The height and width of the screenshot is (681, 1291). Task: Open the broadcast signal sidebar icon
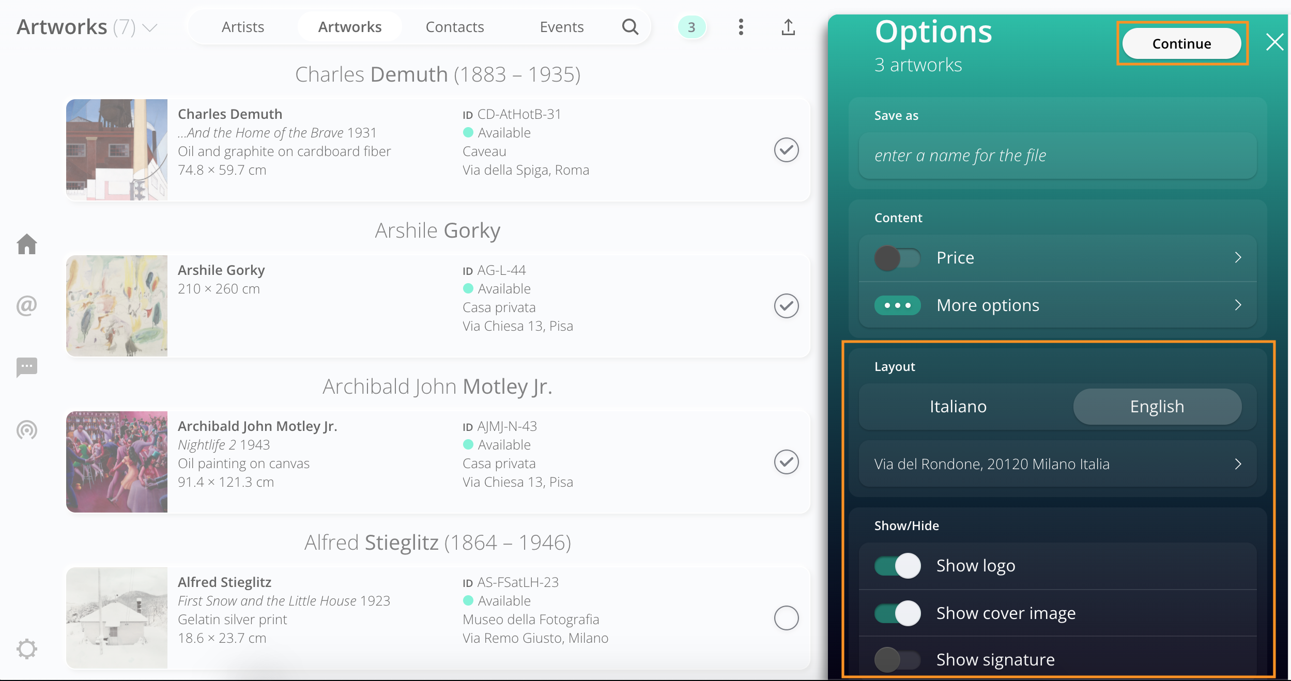tap(27, 429)
